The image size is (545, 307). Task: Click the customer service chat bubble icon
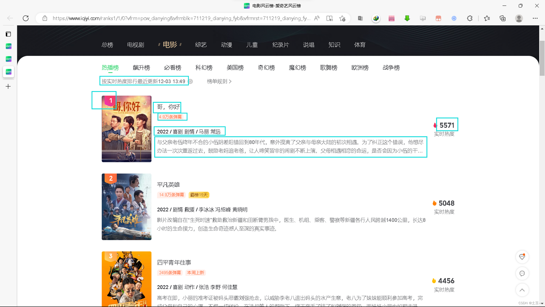(522, 273)
